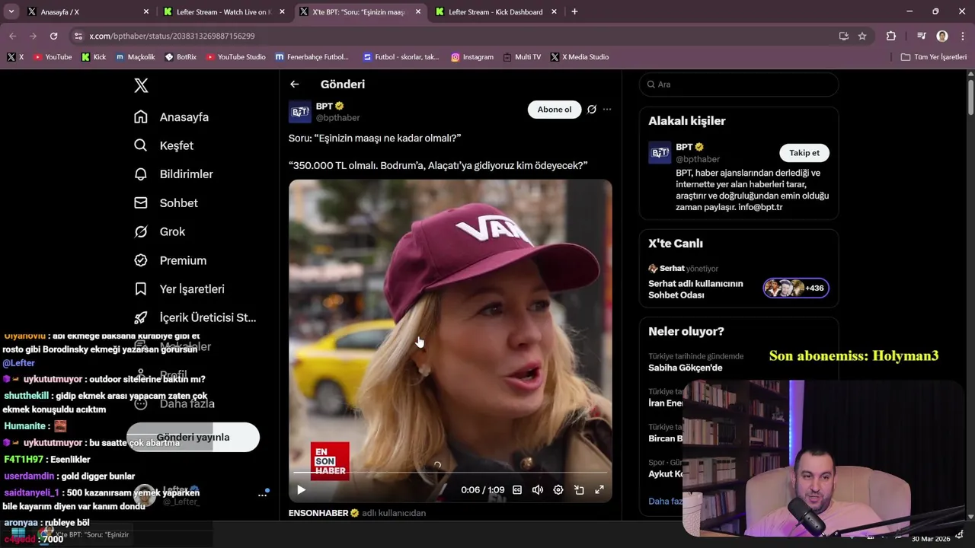Open the media control icon in toolbar
Viewport: 975px width, 548px height.
coord(922,36)
